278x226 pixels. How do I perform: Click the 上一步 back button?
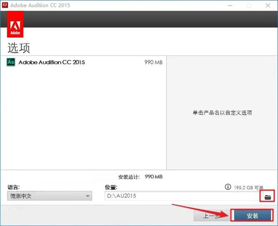(x=212, y=216)
